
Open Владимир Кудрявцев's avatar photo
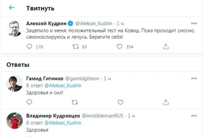point(14,120)
